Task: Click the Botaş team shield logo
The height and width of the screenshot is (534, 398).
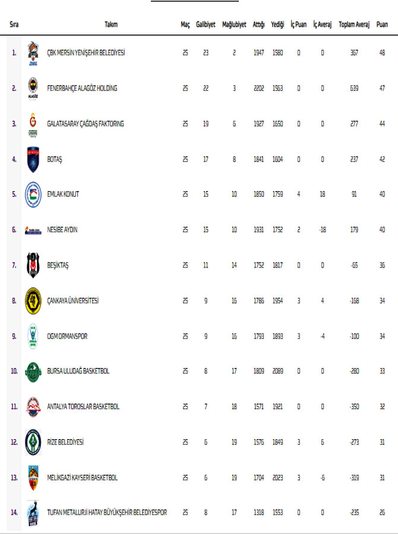Action: [33, 159]
